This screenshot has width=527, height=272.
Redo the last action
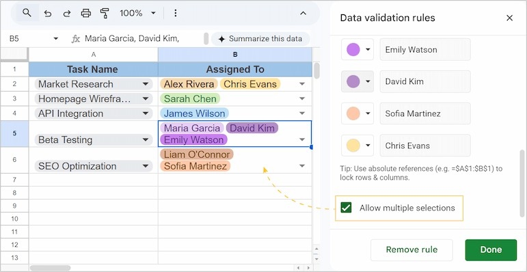coord(67,13)
